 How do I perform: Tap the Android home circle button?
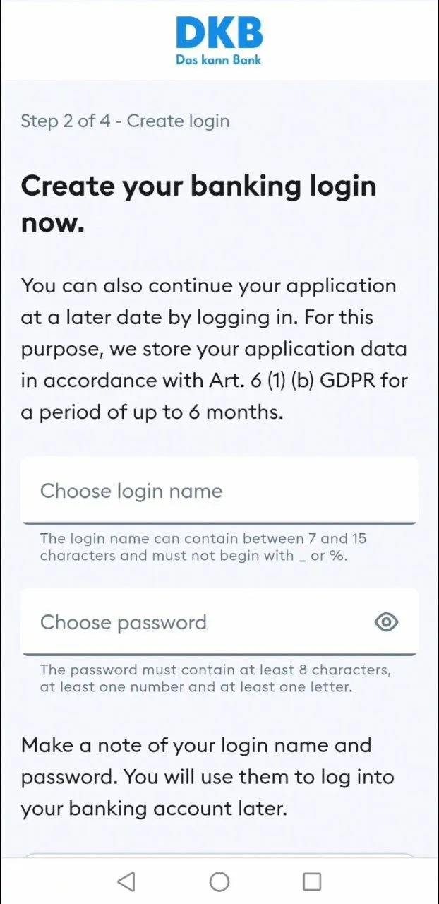[220, 881]
